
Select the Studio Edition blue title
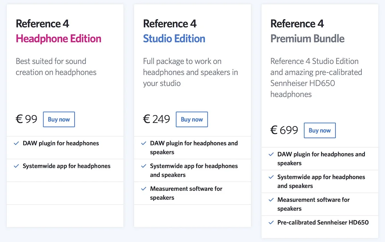(x=174, y=39)
